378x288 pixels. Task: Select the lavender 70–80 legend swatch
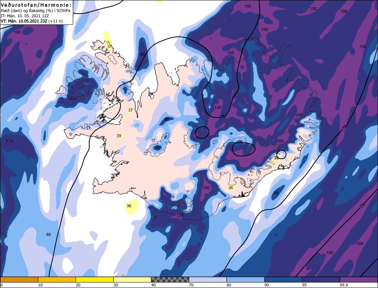208,279
